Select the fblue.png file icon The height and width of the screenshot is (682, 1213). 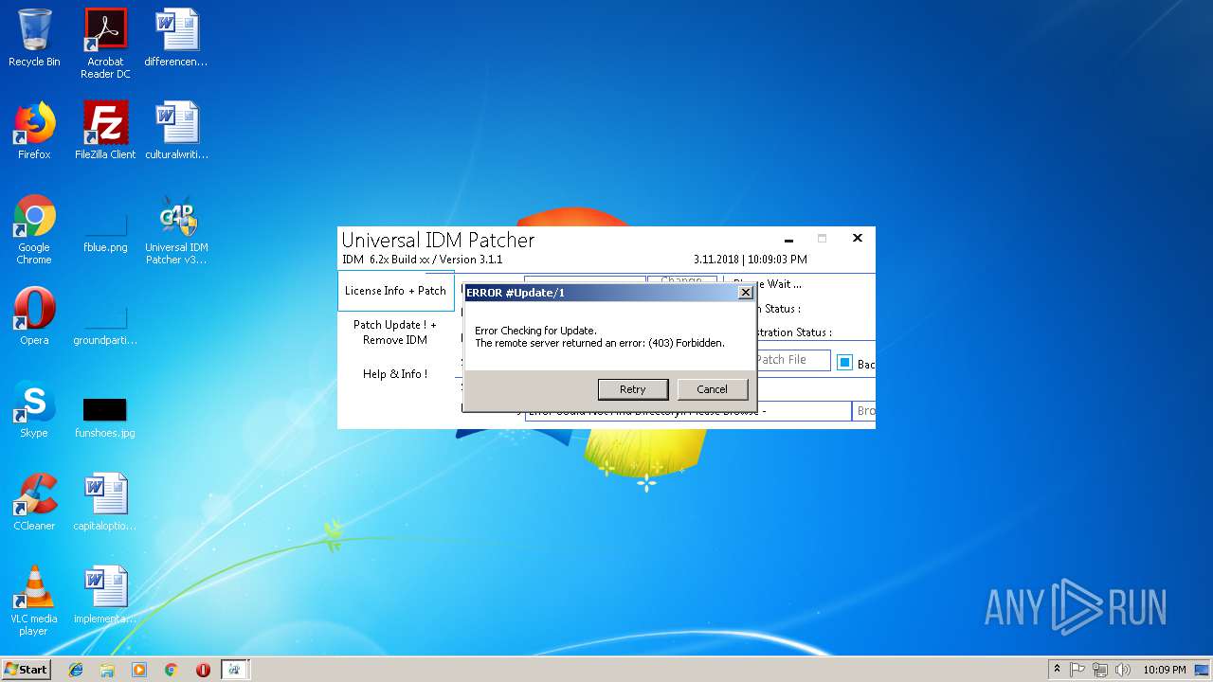coord(105,230)
